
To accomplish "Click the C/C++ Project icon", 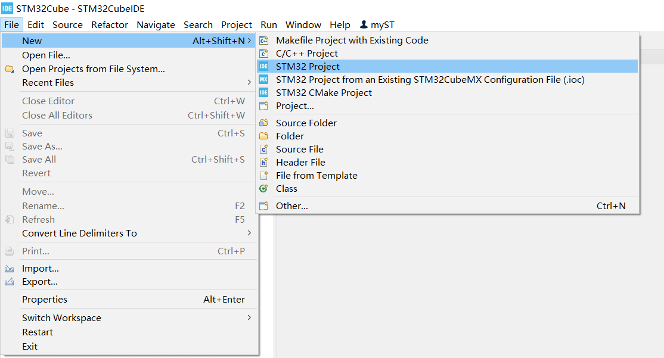I will [x=264, y=54].
